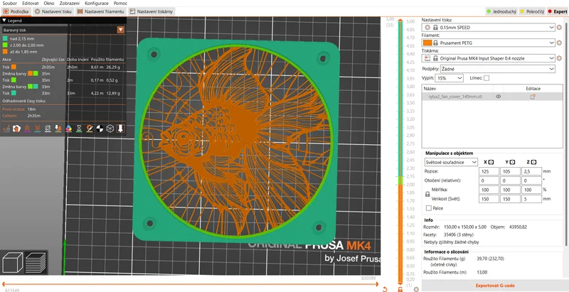
Task: Click Velikost Z field showing 5
Action: pyautogui.click(x=531, y=199)
